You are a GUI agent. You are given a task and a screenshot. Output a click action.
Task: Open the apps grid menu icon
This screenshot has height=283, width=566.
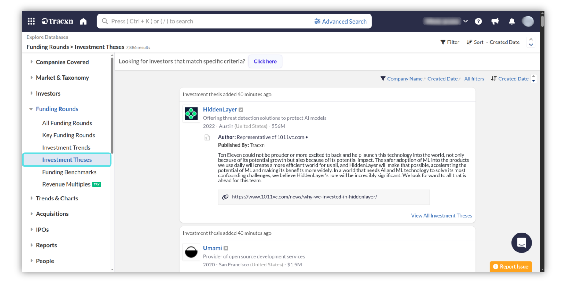pos(31,21)
